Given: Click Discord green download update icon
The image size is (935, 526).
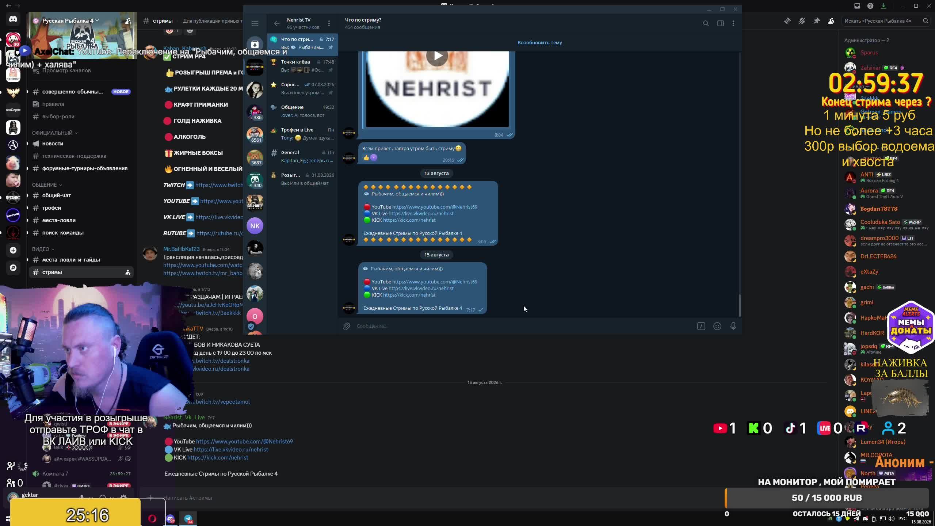Looking at the screenshot, I should (x=884, y=6).
